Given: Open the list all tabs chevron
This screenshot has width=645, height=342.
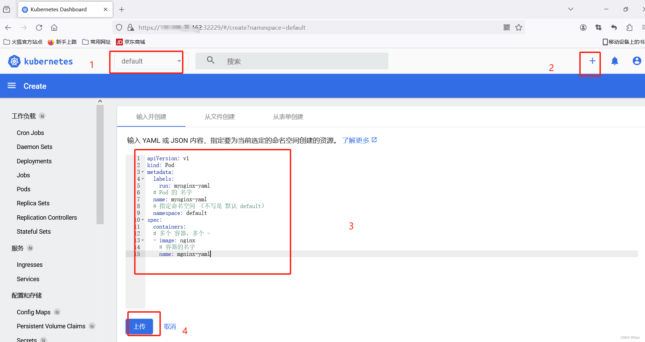Looking at the screenshot, I should coord(570,9).
